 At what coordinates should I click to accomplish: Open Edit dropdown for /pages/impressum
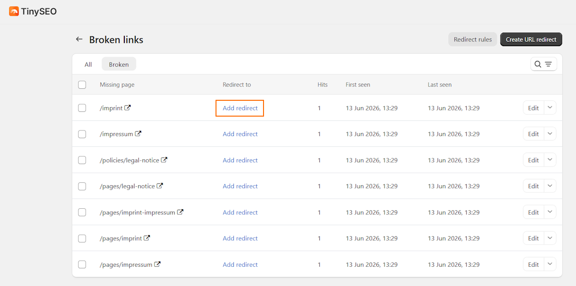pos(550,264)
